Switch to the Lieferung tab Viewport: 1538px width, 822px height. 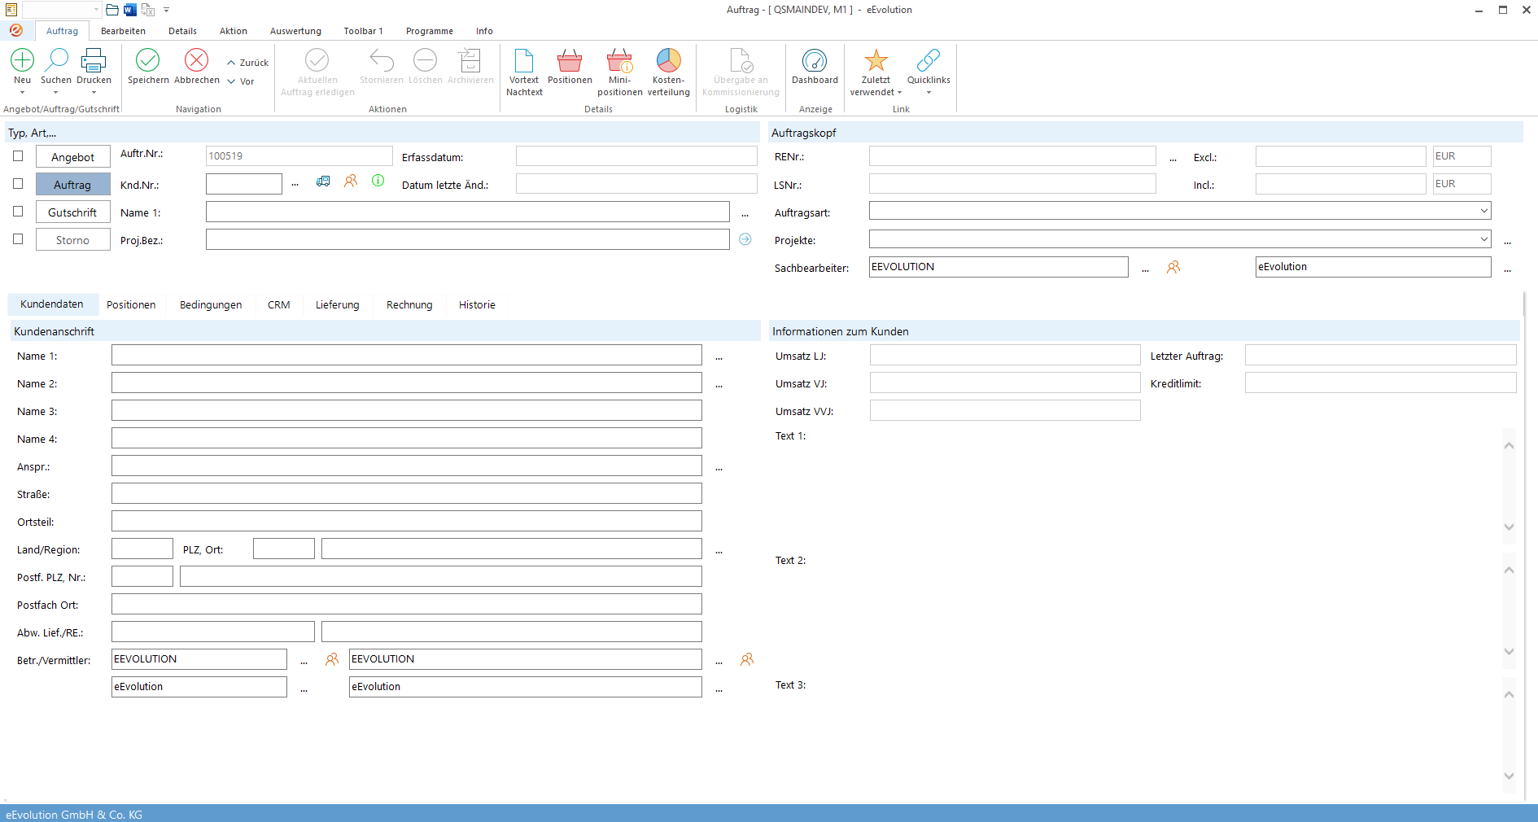338,304
